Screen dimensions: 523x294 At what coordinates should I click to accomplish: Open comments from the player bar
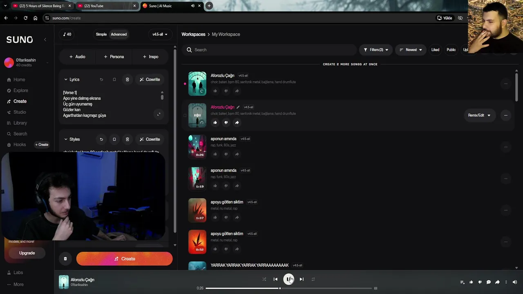tap(488, 282)
